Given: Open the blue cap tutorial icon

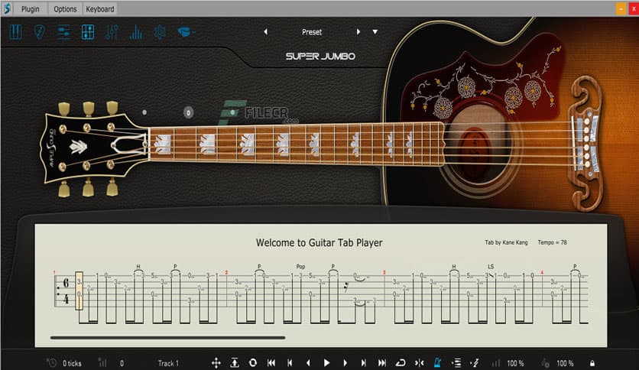Looking at the screenshot, I should tap(186, 32).
